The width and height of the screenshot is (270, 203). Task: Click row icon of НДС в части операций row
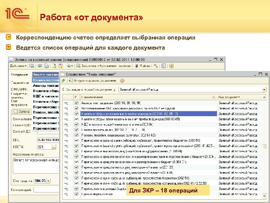coord(66,125)
